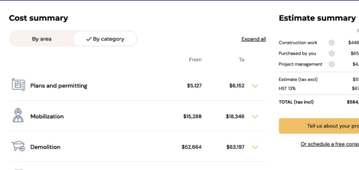Open the Project management info icon

point(332,64)
